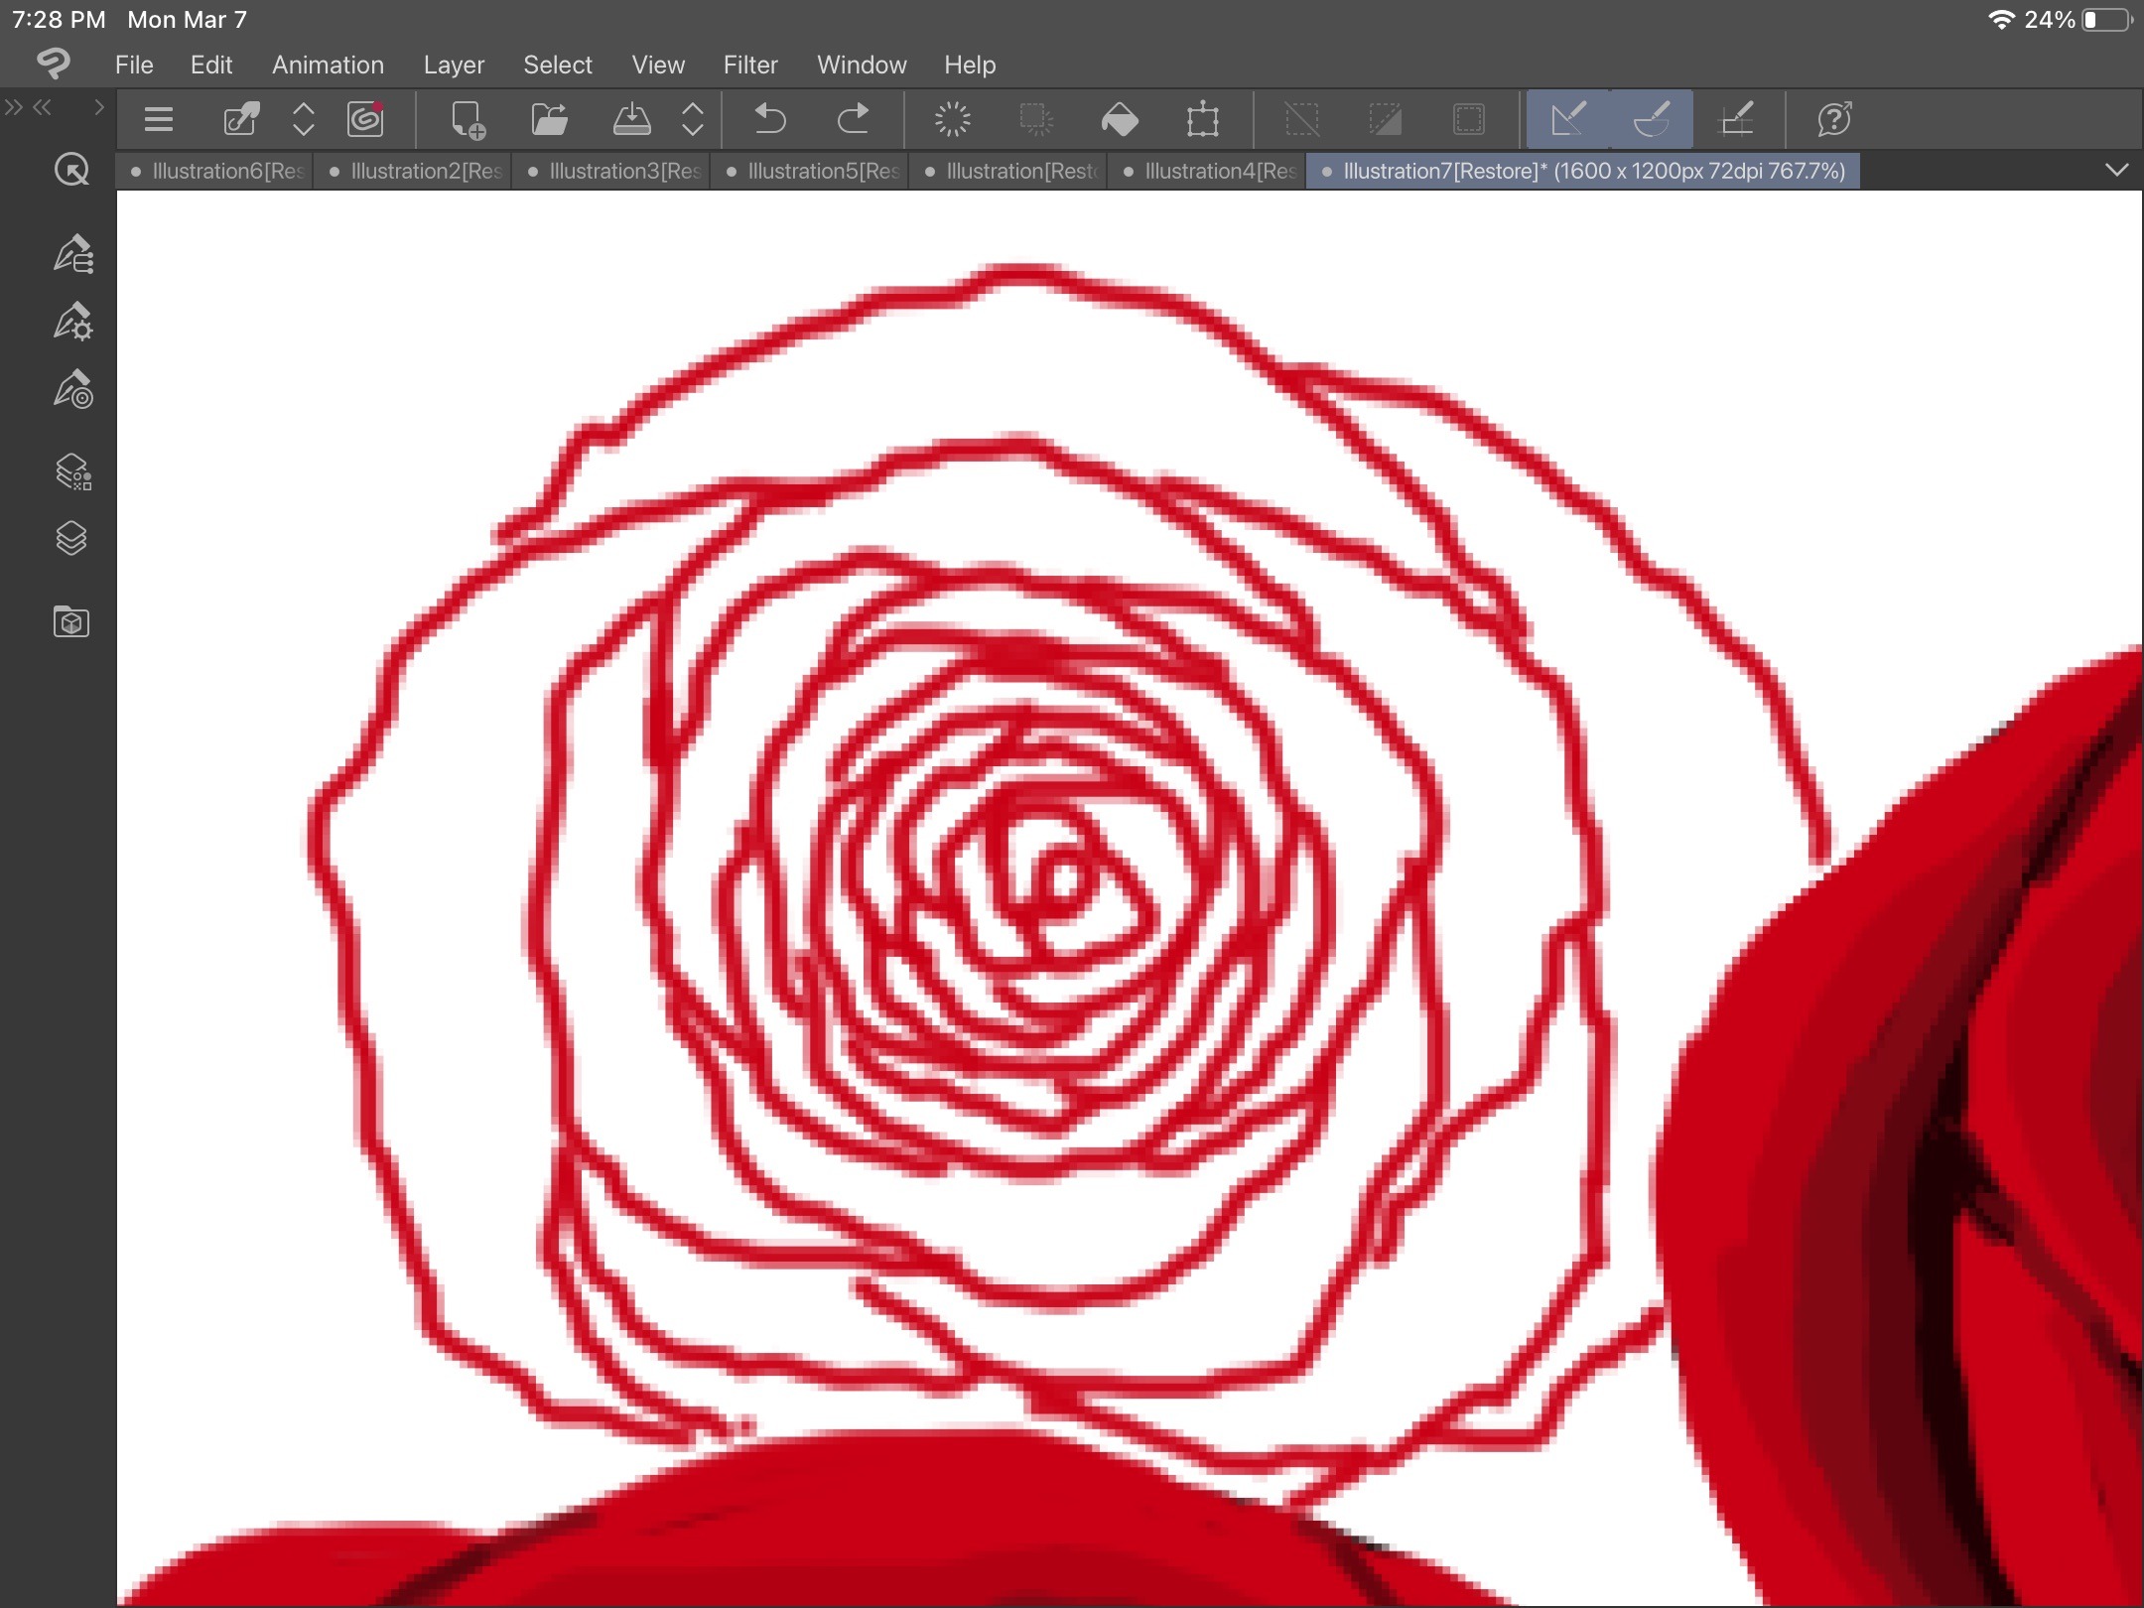Image resolution: width=2144 pixels, height=1608 pixels.
Task: Expand the save options stepper arrows
Action: pyautogui.click(x=693, y=120)
